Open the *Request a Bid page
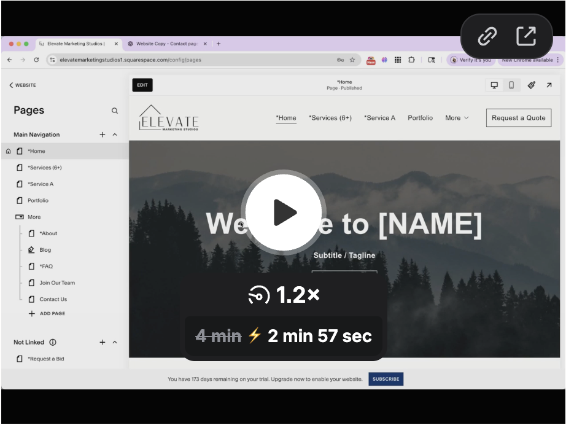 point(45,359)
